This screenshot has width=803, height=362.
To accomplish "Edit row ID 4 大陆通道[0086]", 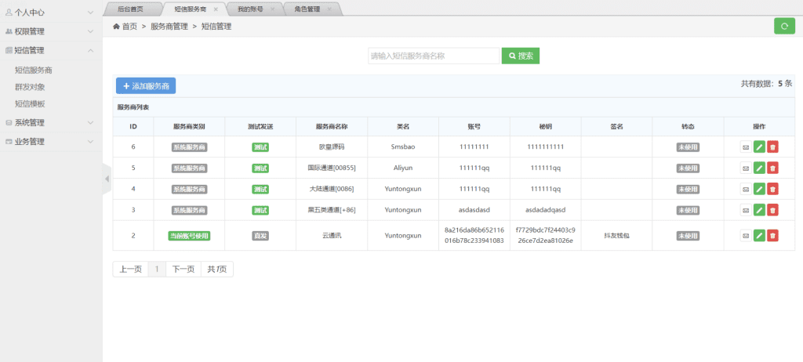I will (759, 189).
